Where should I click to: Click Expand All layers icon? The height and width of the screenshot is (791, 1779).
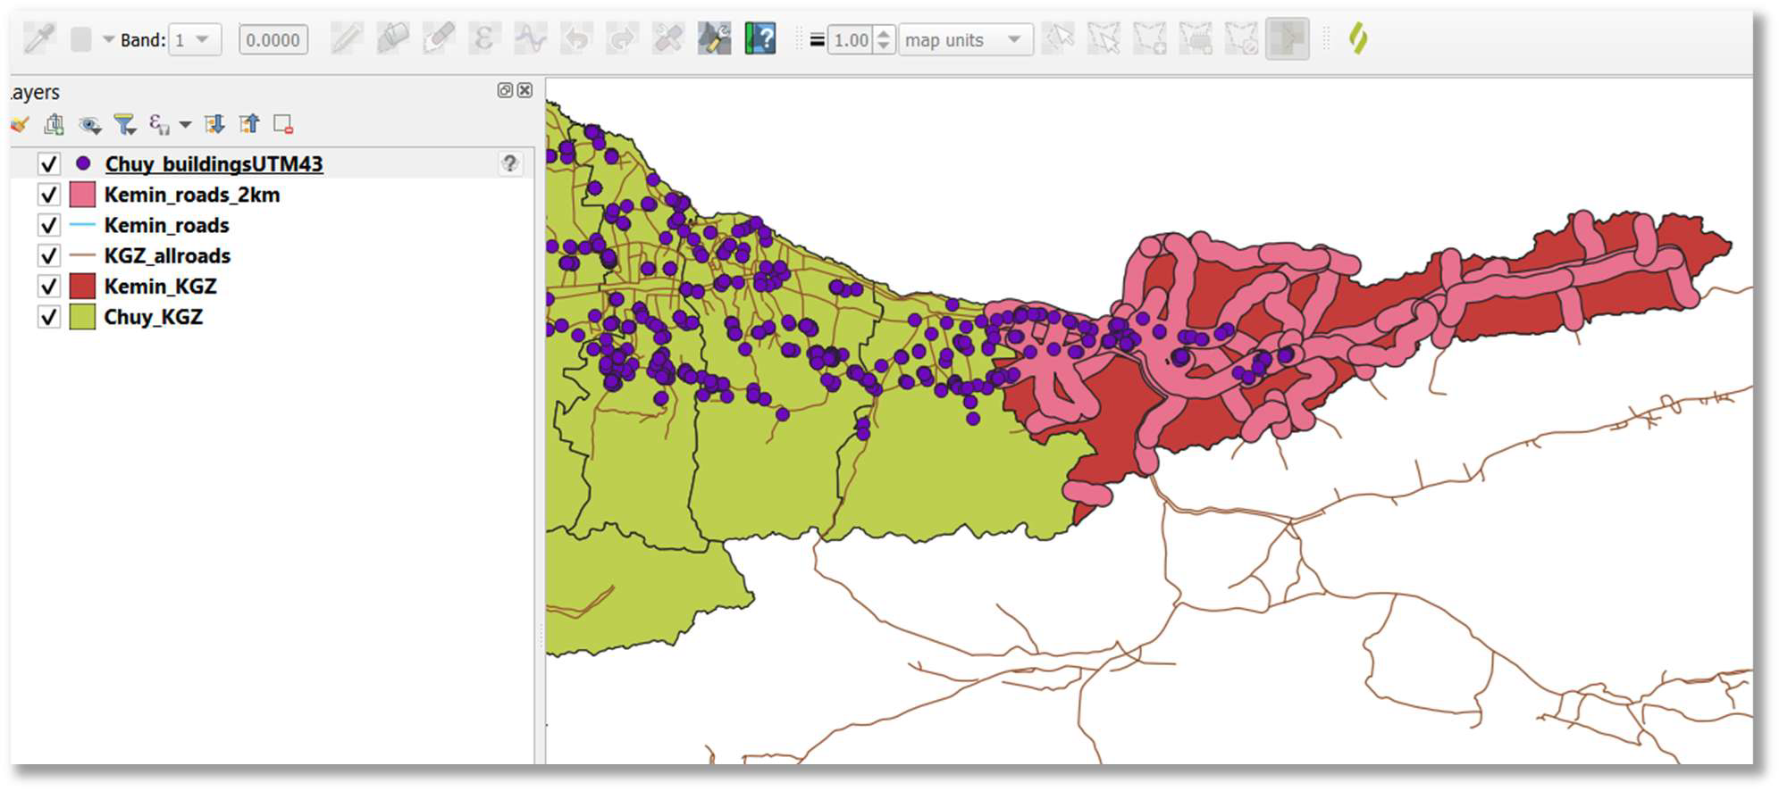[214, 124]
